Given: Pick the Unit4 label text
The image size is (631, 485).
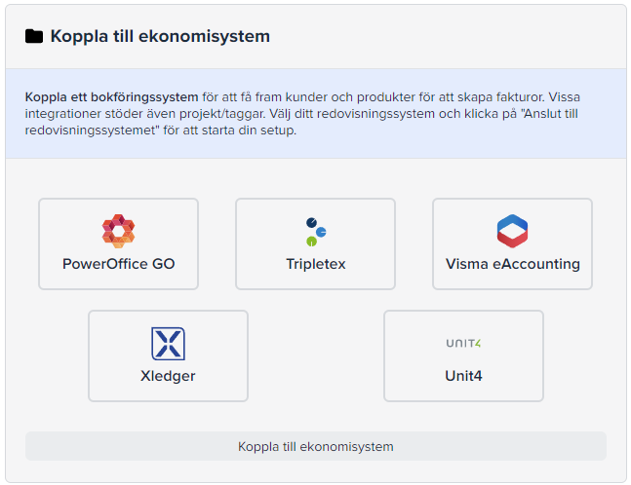Looking at the screenshot, I should click(463, 376).
